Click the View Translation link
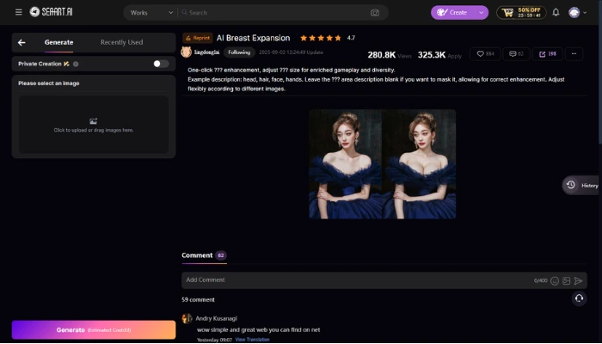The width and height of the screenshot is (602, 344). pos(252,340)
